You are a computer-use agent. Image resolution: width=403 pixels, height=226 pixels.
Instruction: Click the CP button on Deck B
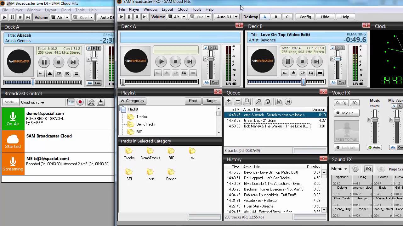(302, 73)
